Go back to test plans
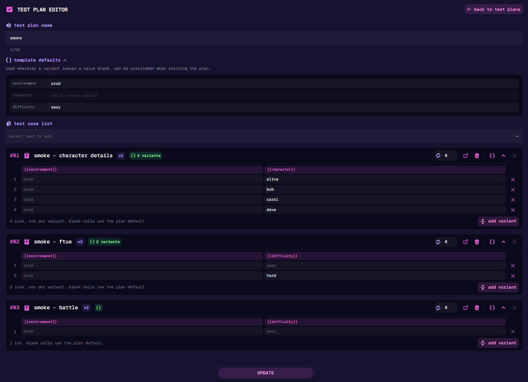 pos(494,9)
